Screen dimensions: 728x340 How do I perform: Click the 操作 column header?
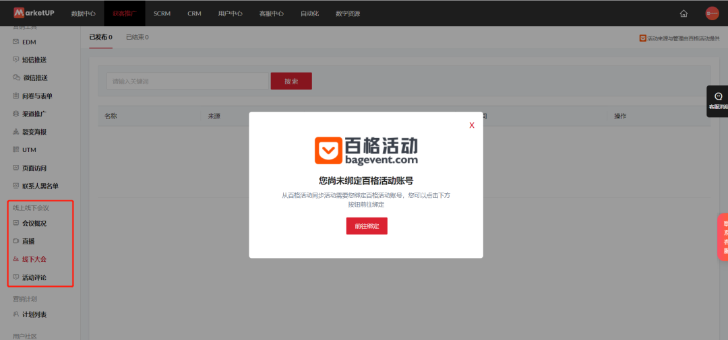pyautogui.click(x=620, y=116)
